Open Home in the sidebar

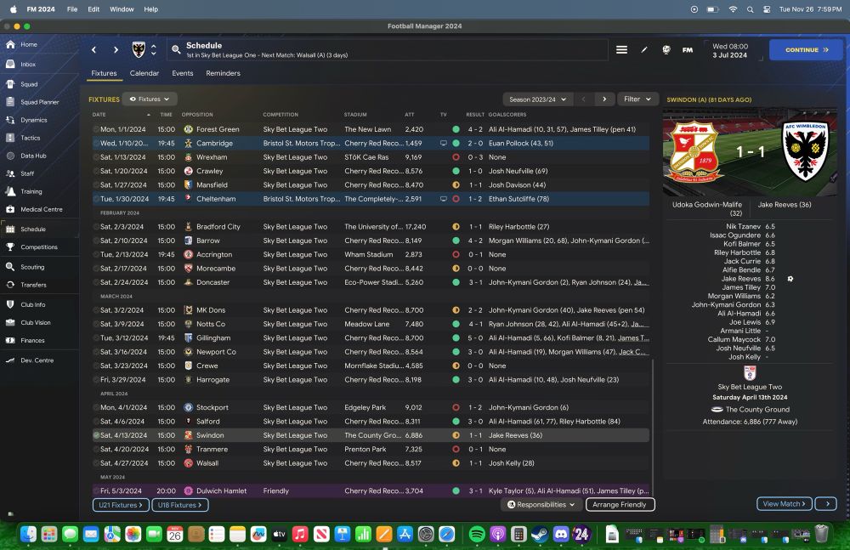click(x=29, y=44)
